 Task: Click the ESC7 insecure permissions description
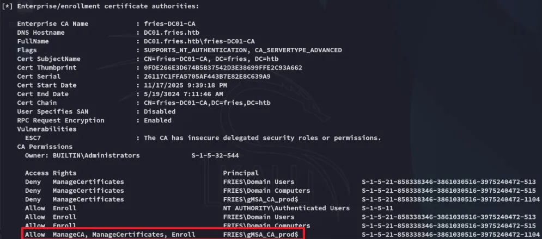pyautogui.click(x=263, y=138)
